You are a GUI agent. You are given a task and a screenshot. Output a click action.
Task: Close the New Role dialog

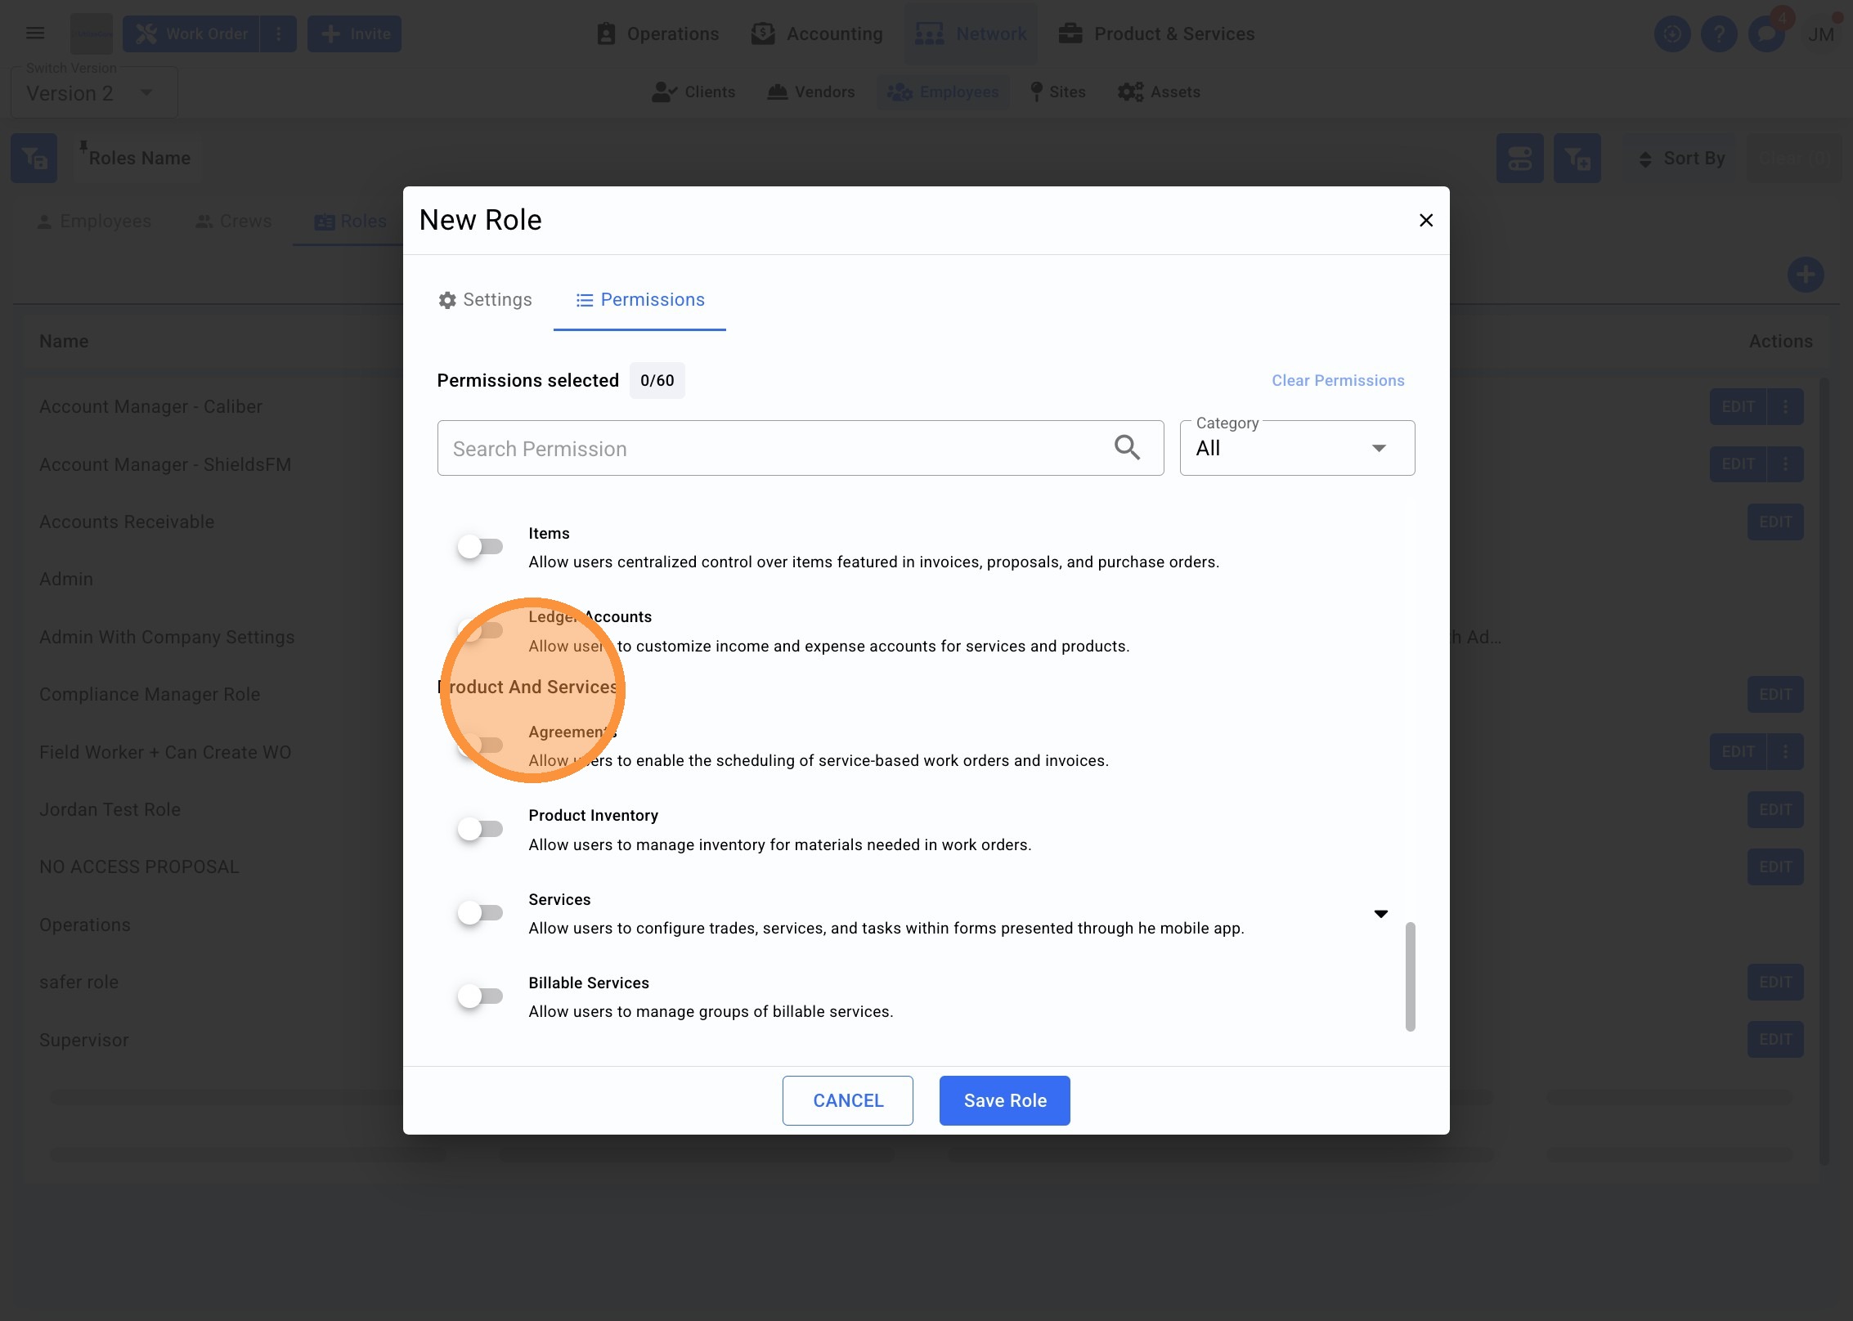1425,220
